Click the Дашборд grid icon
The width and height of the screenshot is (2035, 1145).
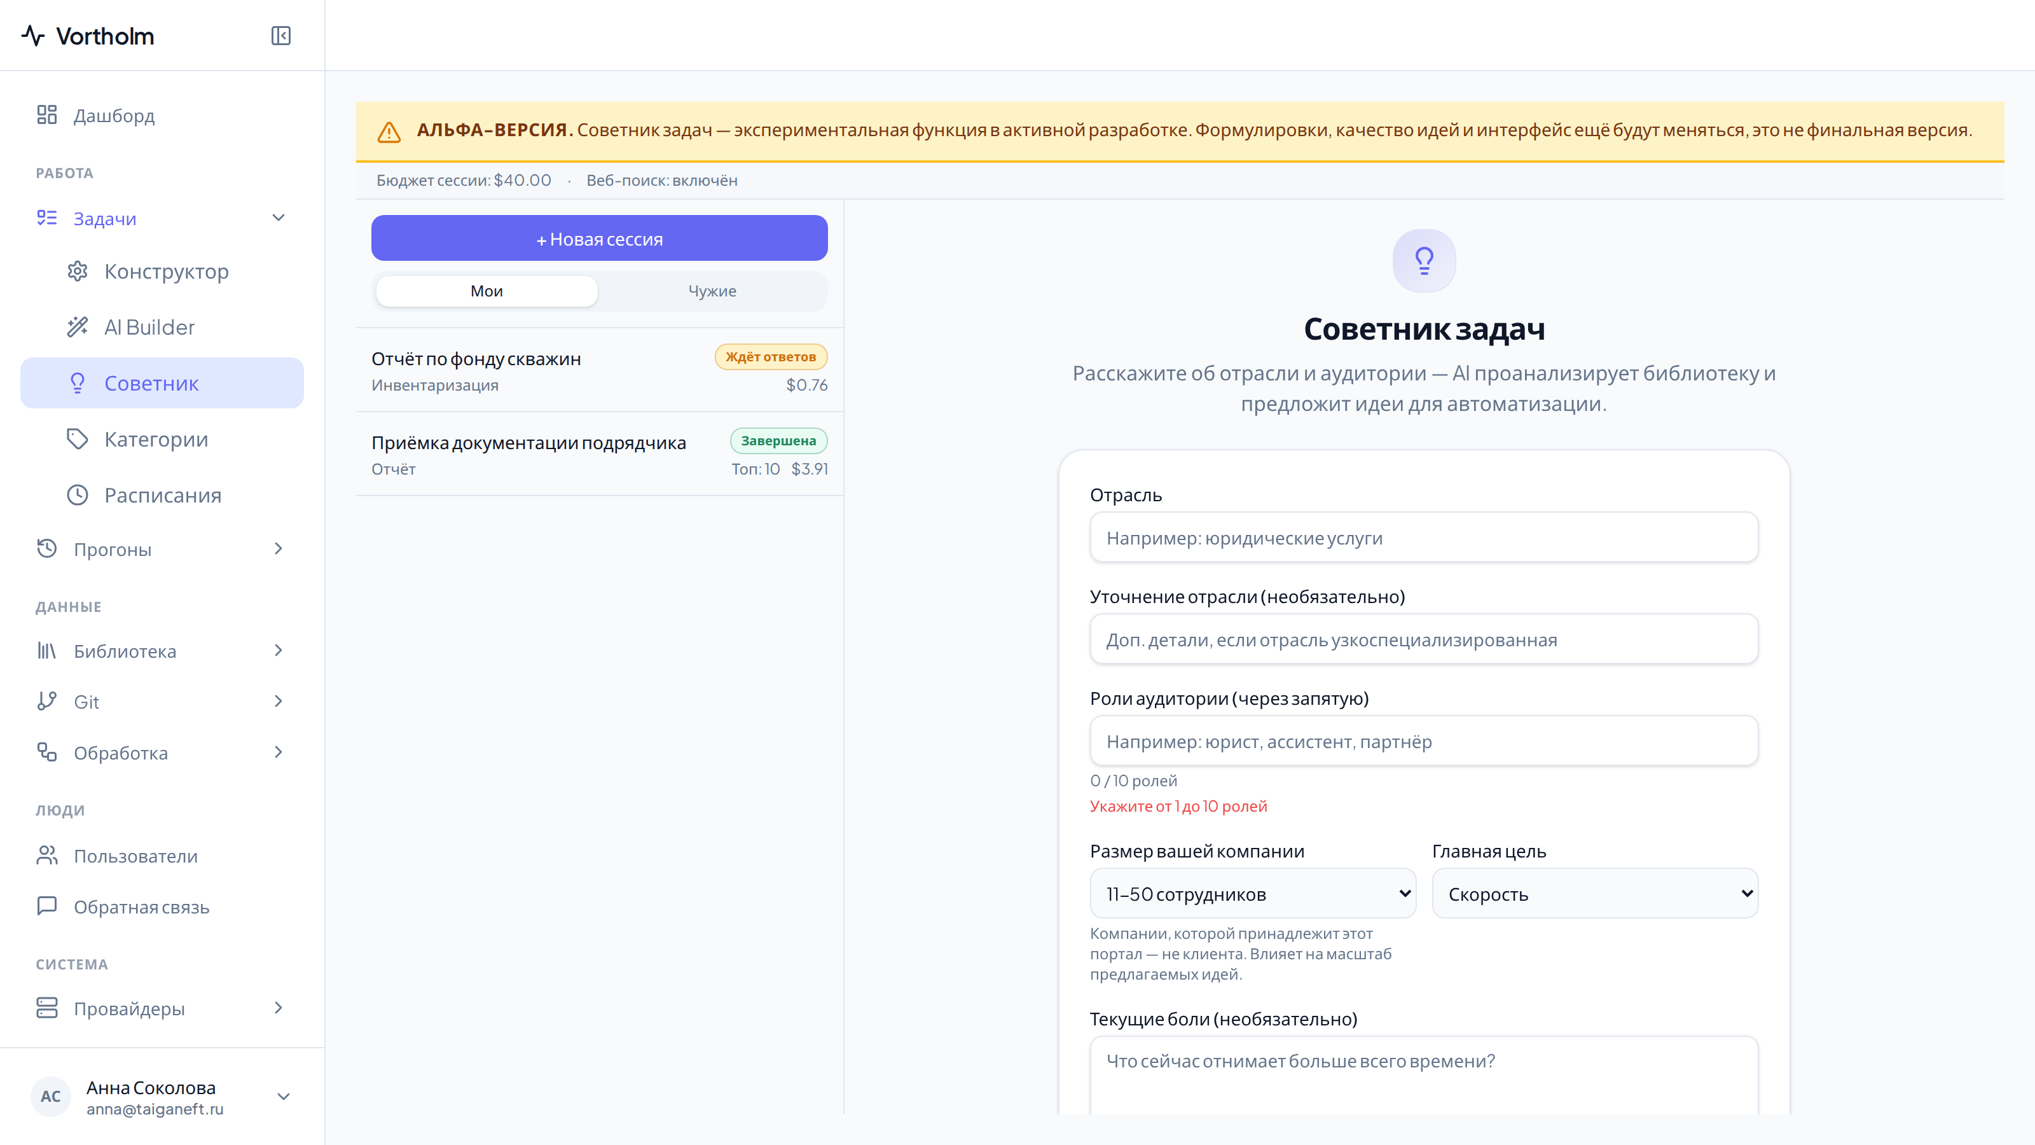pos(46,115)
